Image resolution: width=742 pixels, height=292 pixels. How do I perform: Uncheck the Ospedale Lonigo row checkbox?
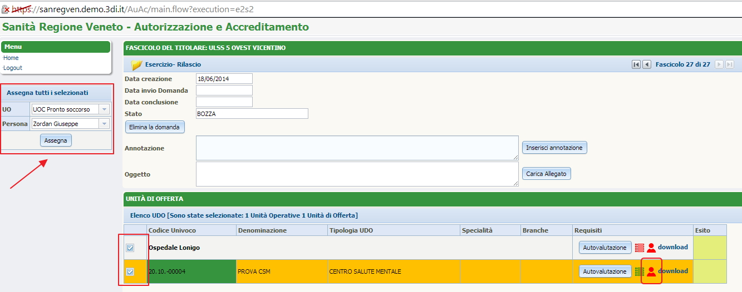tap(130, 248)
